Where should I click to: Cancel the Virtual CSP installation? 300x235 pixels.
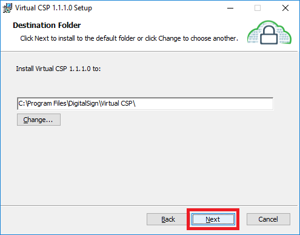268,219
